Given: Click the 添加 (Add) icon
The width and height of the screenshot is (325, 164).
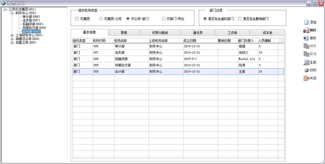Looking at the screenshot, I should click(x=306, y=22).
